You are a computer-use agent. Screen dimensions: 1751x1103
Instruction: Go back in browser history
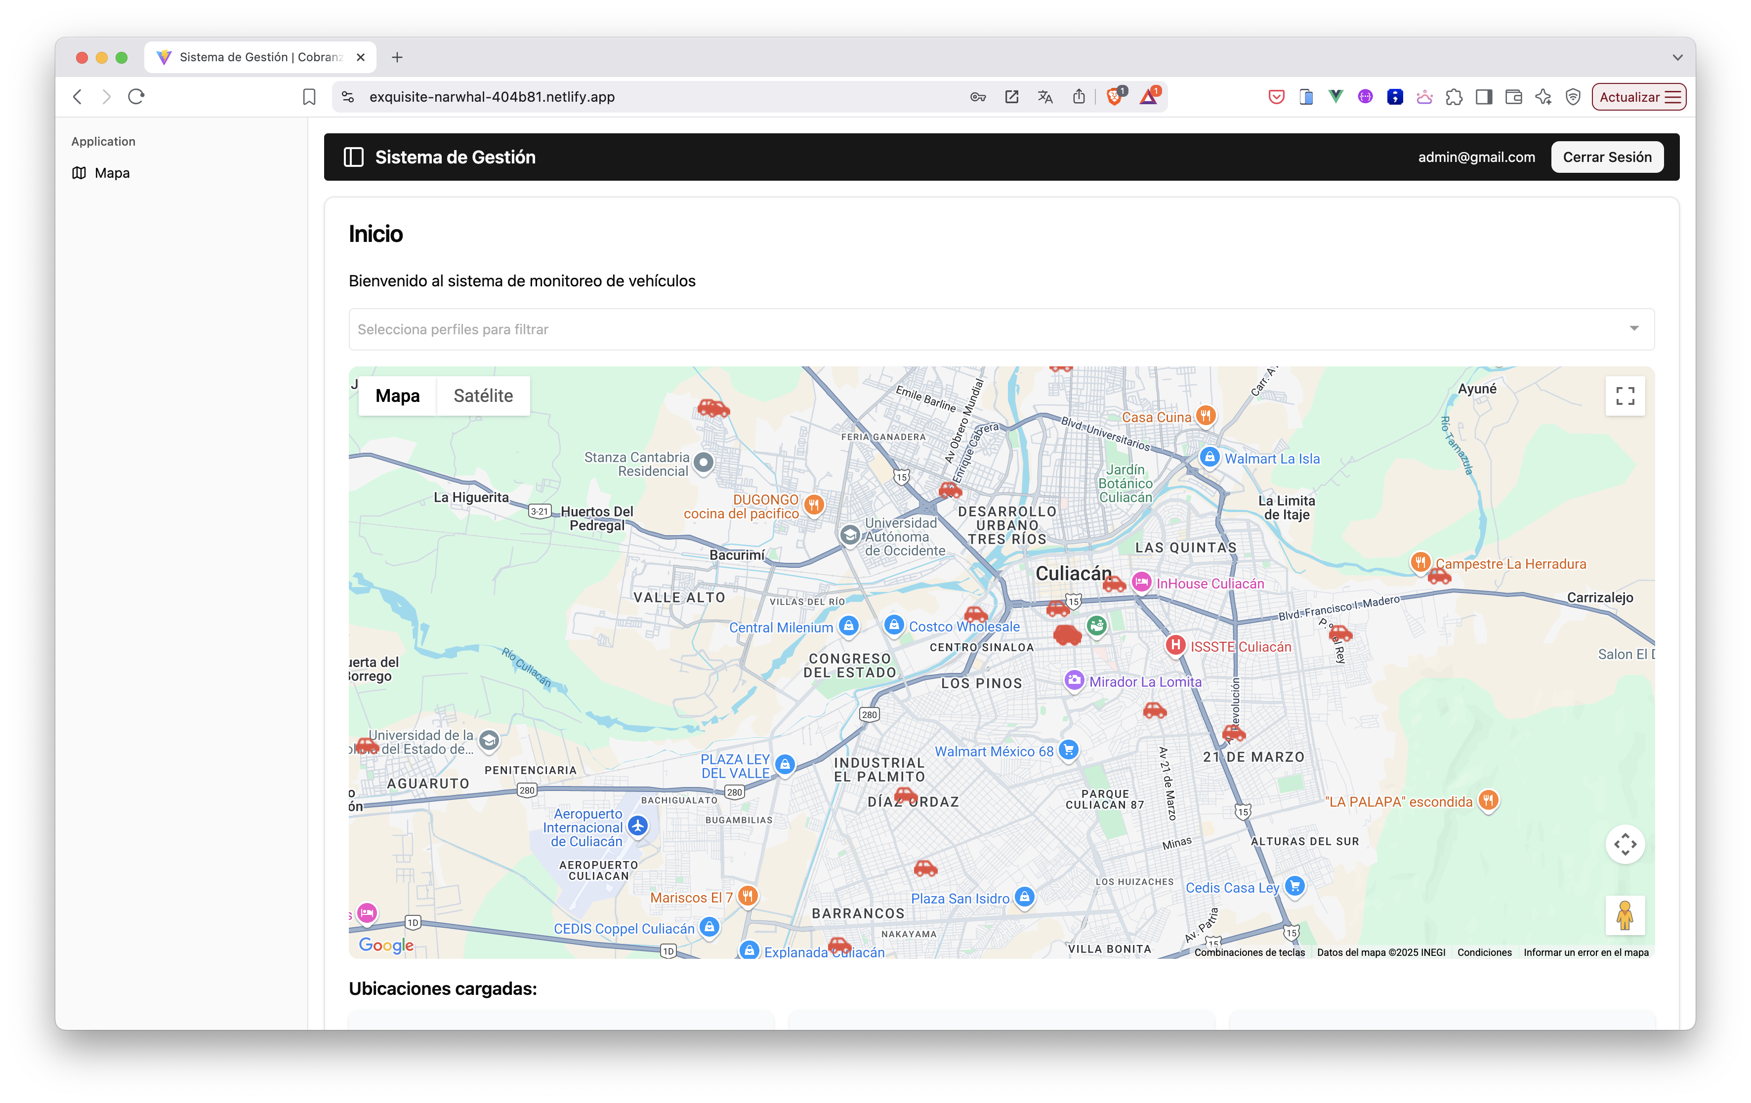tap(77, 97)
